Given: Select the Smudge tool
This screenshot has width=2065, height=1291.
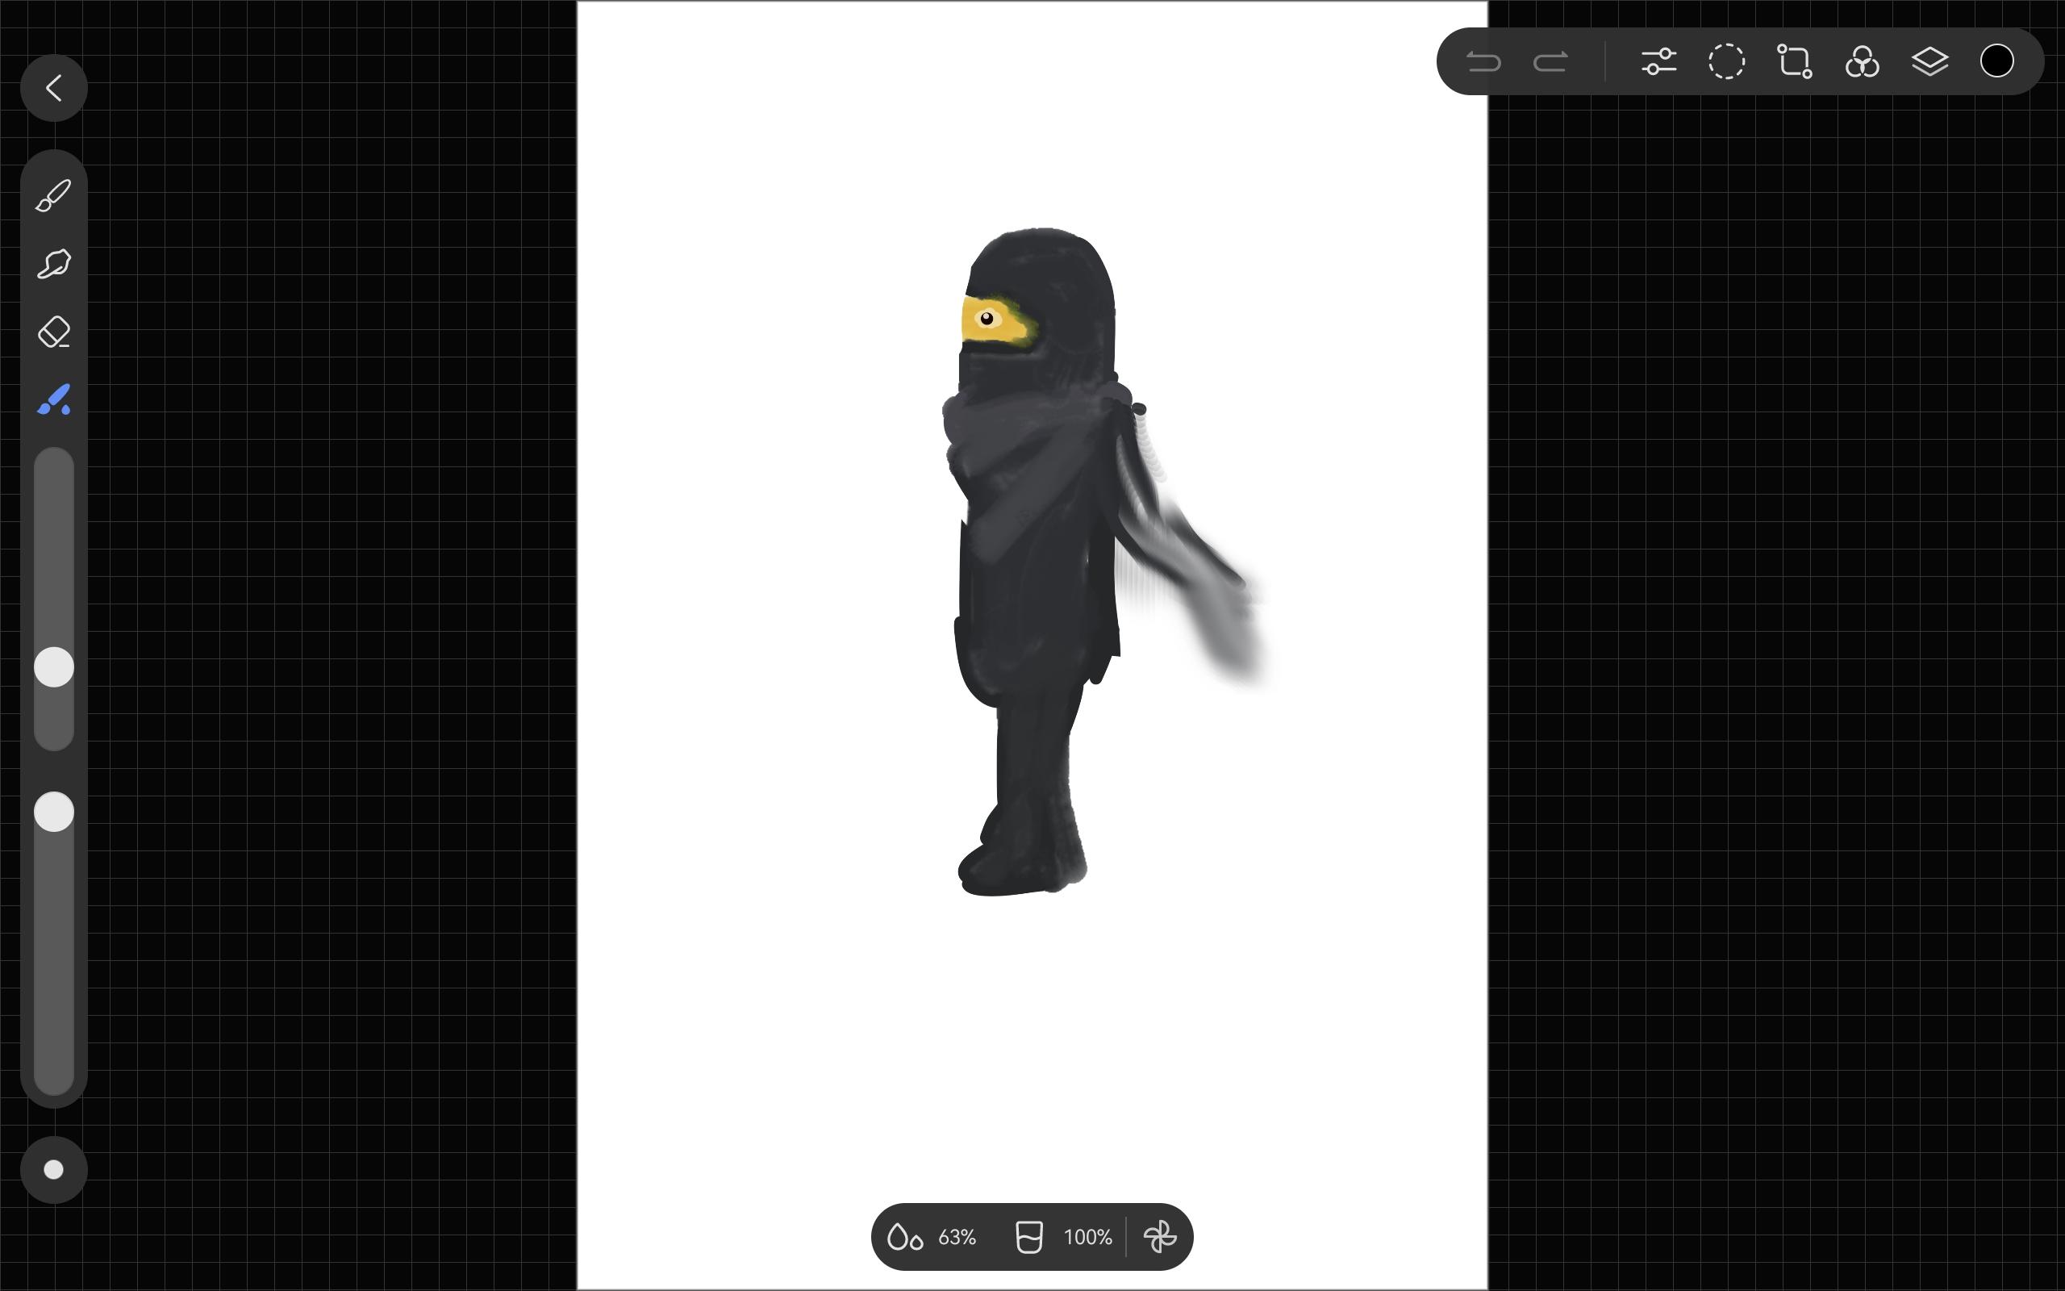Looking at the screenshot, I should pyautogui.click(x=54, y=264).
